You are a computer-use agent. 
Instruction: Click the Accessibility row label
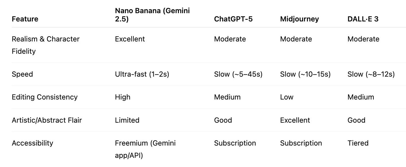click(x=32, y=143)
